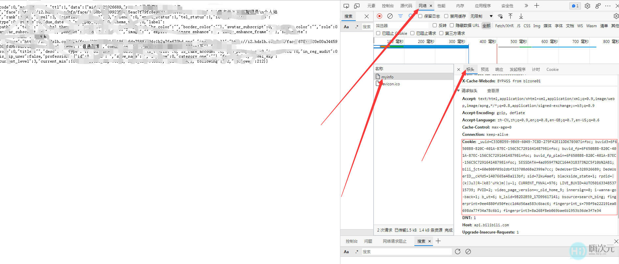Image resolution: width=619 pixels, height=264 pixels.
Task: Toggle the device emulation icon
Action: [x=357, y=6]
